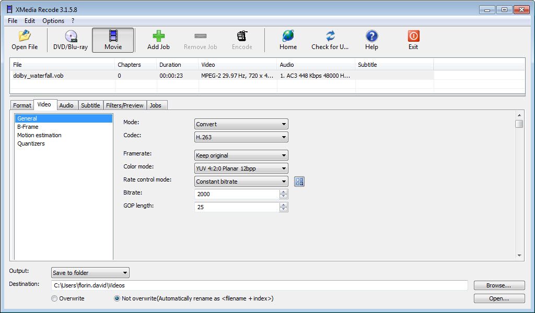Click the AC3 448 Kbps audio cell

315,76
